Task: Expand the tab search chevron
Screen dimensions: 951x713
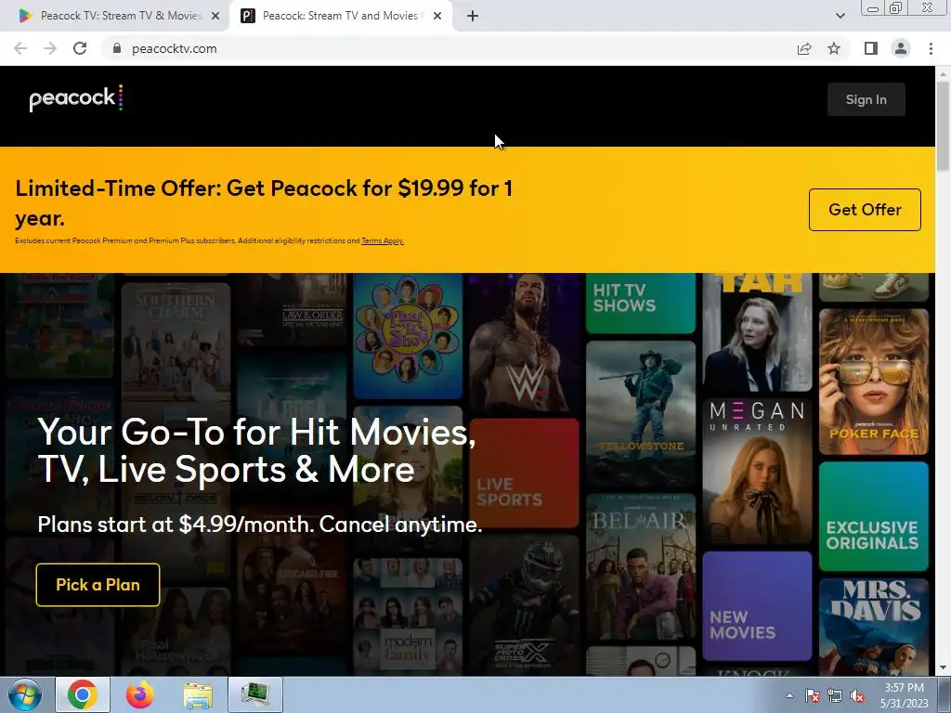Action: [840, 16]
